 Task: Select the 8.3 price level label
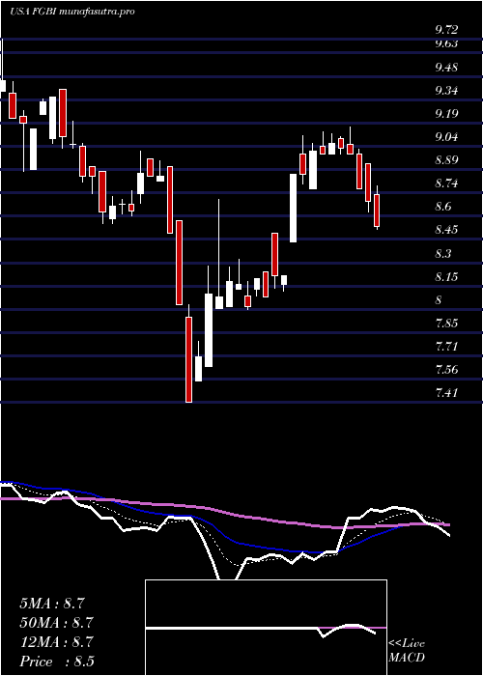coord(443,253)
